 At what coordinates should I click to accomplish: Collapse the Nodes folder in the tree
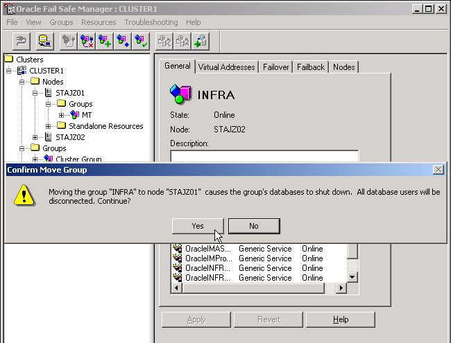22,82
